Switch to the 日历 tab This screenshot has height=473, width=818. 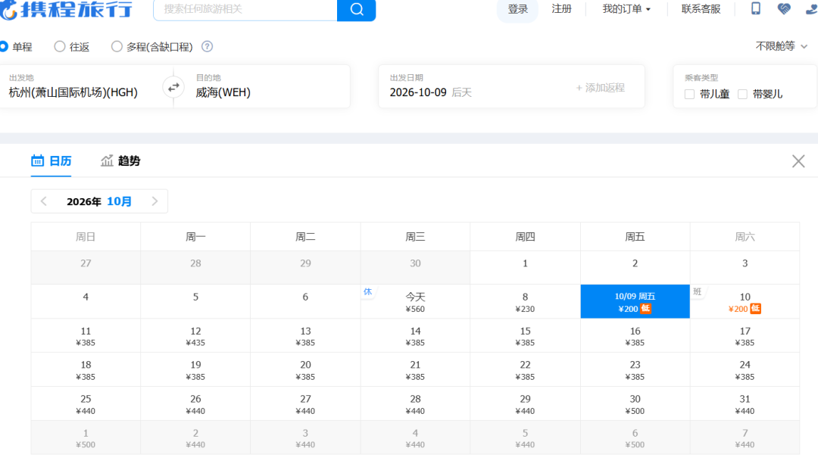point(52,160)
